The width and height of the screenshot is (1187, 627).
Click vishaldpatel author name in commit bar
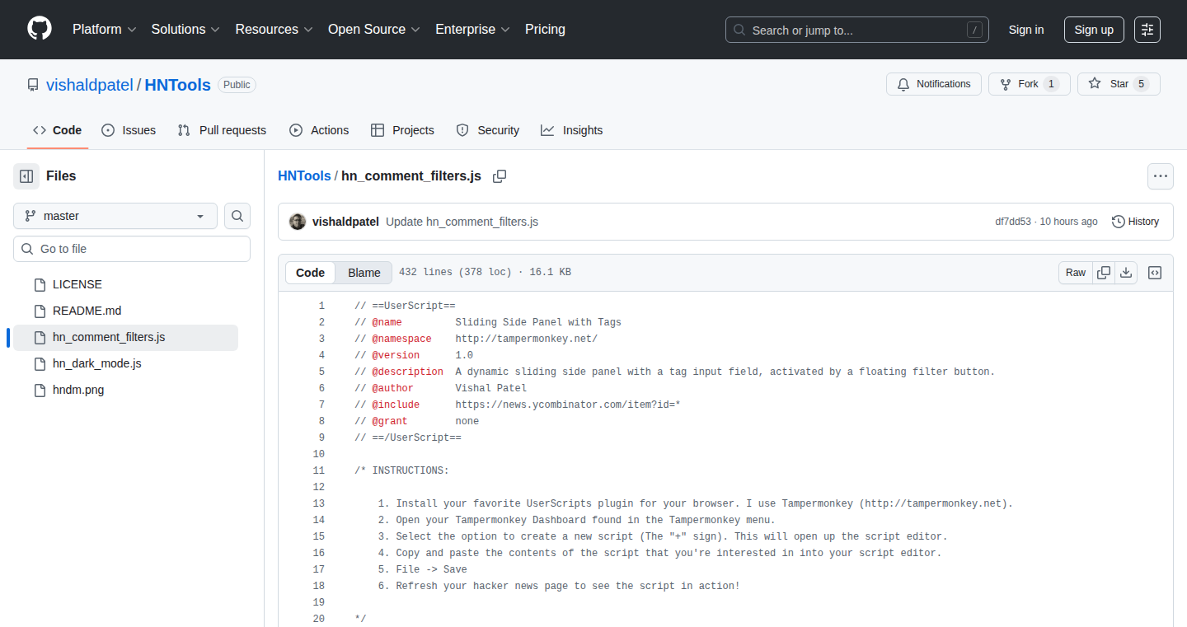(x=345, y=222)
